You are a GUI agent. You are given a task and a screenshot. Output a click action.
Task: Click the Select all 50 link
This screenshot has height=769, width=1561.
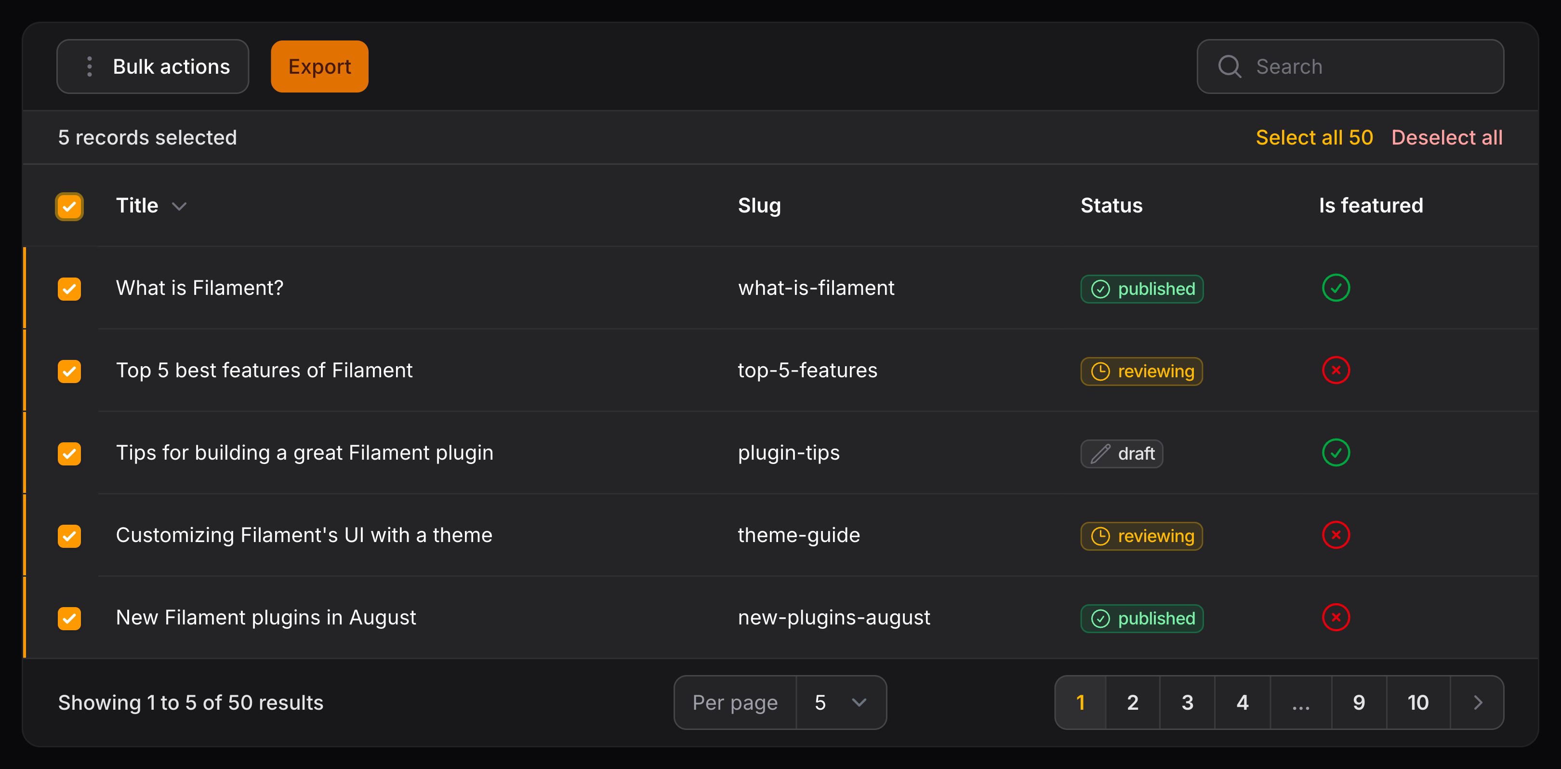click(x=1314, y=137)
